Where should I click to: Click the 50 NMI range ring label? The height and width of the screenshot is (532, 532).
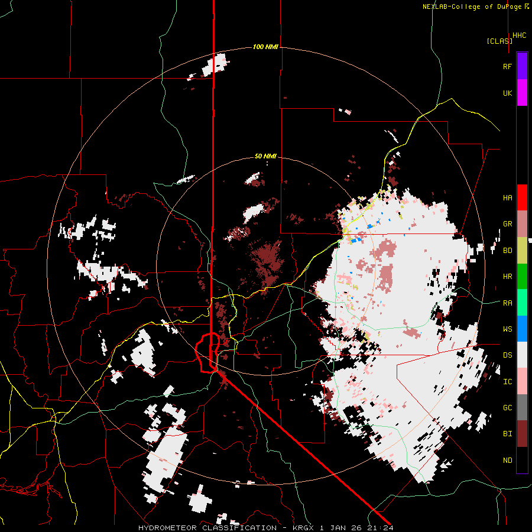265,157
